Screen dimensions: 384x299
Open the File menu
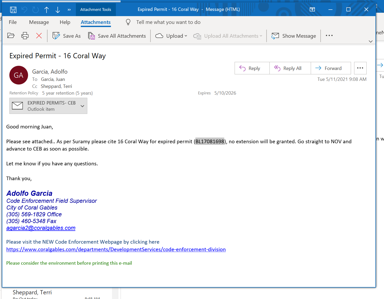point(13,22)
